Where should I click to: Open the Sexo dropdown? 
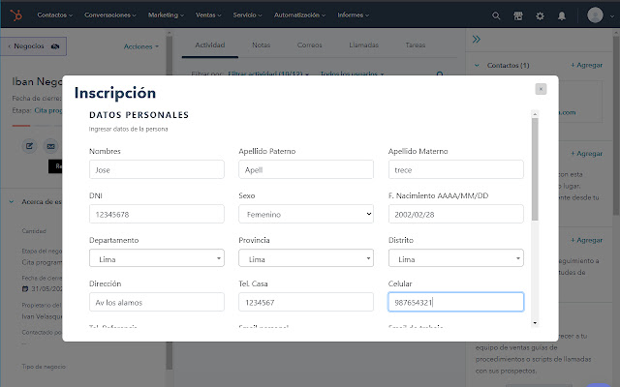306,214
